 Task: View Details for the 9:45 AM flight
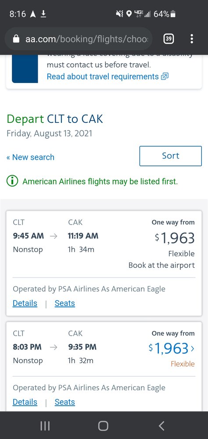click(25, 303)
